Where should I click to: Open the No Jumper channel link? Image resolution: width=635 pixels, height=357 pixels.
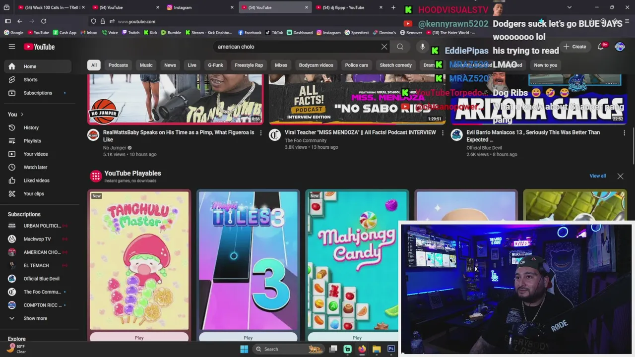click(115, 148)
